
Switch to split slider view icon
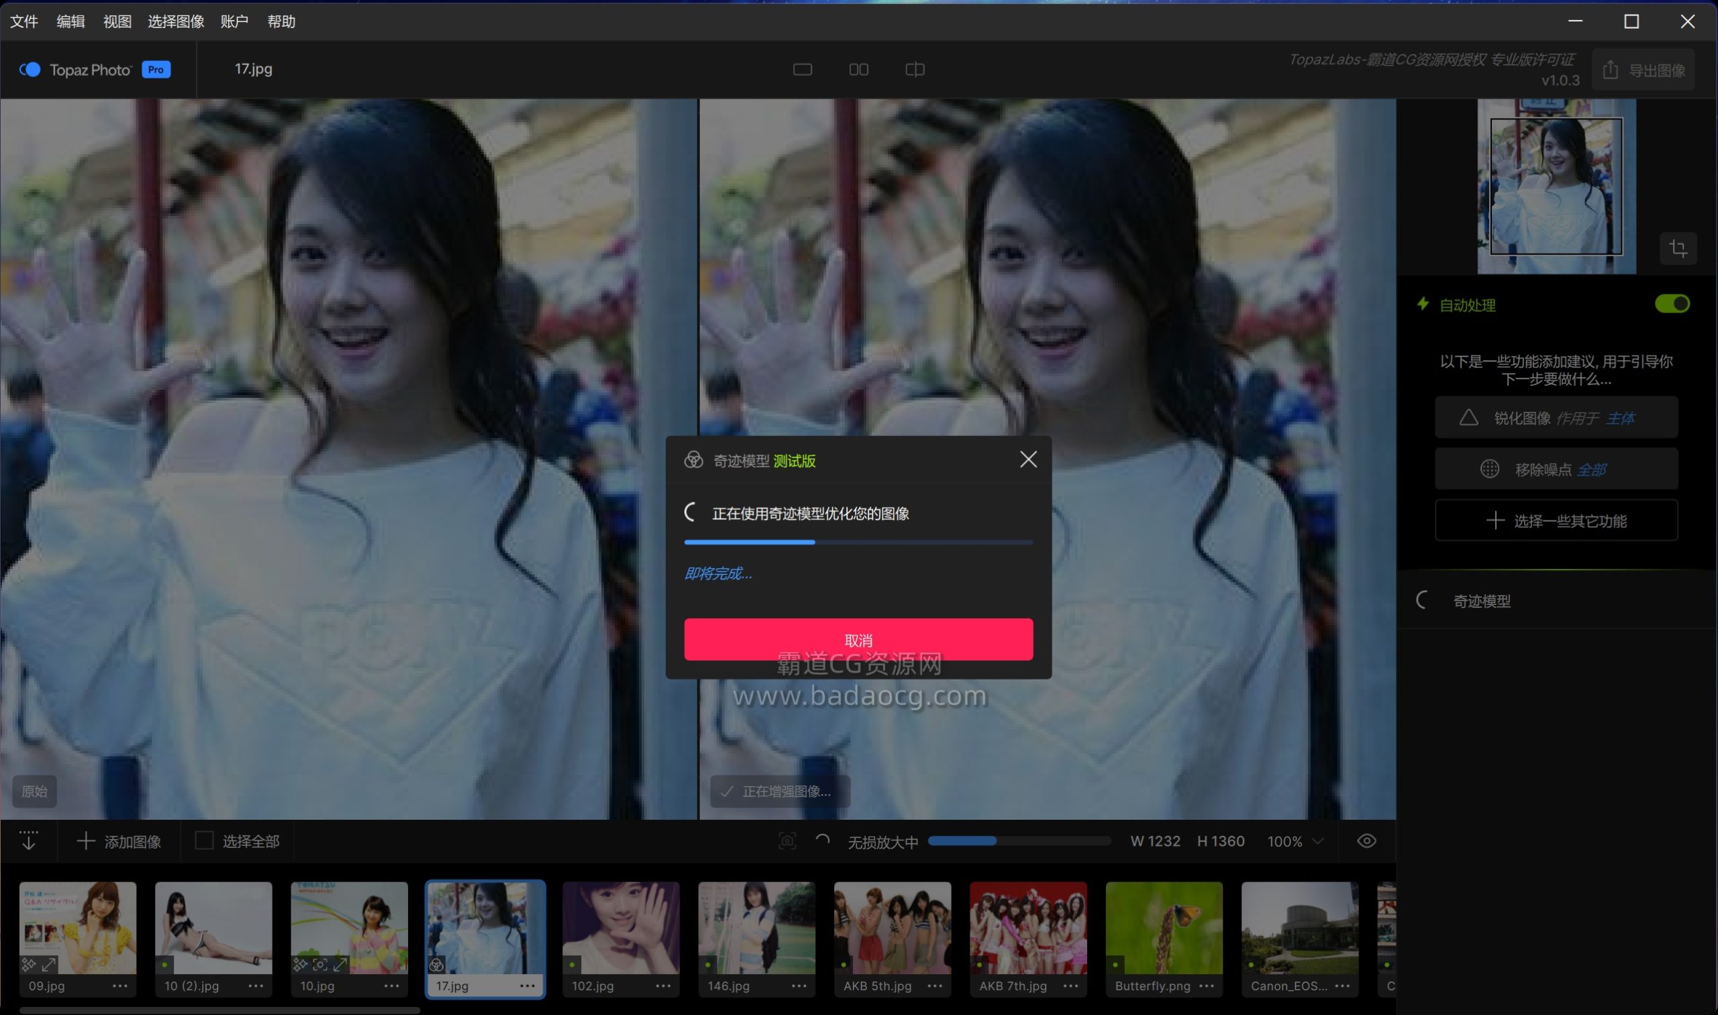[914, 70]
